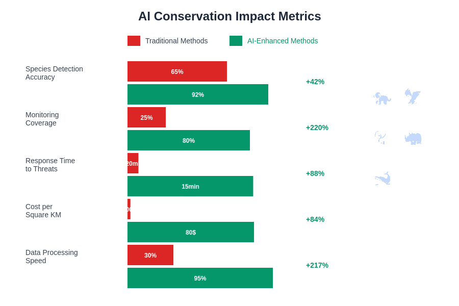The height and width of the screenshot is (306, 459).
Task: Click the red Traditional Methods legend swatch
Action: pyautogui.click(x=134, y=41)
